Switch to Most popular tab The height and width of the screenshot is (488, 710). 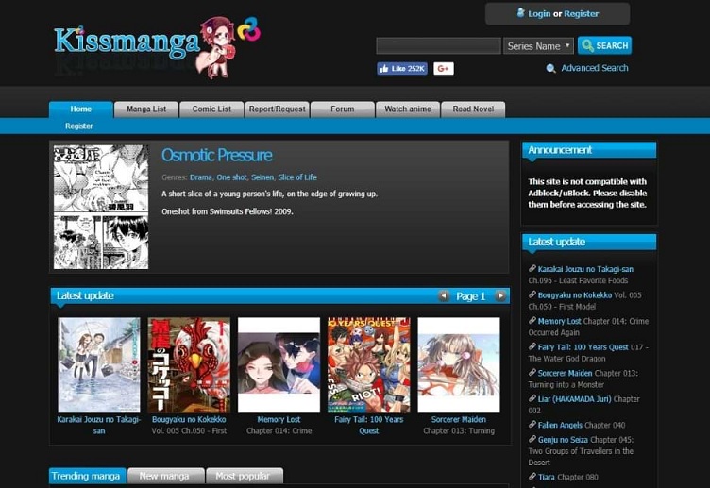(x=245, y=477)
